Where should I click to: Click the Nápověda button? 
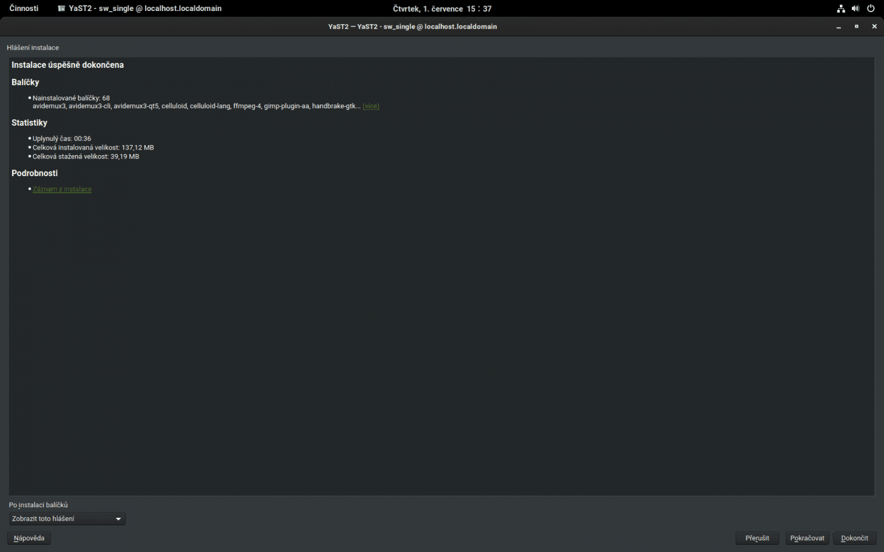pyautogui.click(x=29, y=538)
